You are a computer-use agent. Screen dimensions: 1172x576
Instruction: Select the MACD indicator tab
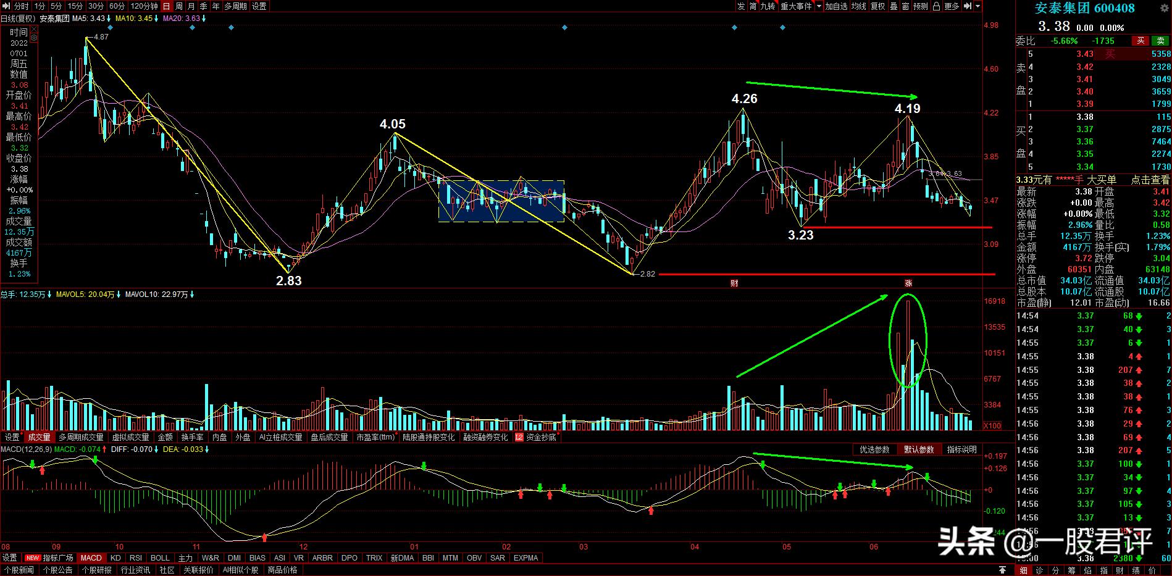pos(91,557)
